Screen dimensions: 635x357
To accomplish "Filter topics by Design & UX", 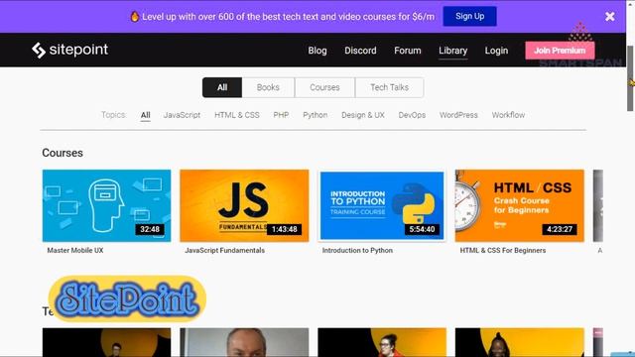I will pos(363,115).
